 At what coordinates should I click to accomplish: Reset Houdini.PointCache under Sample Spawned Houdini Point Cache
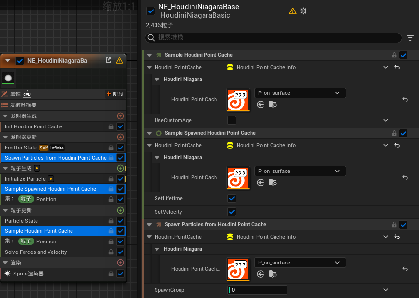pyautogui.click(x=397, y=145)
